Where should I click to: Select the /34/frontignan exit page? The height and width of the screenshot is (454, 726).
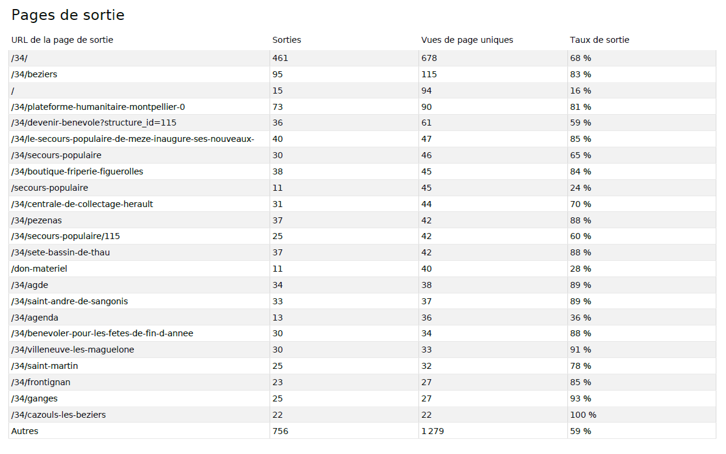(x=41, y=382)
